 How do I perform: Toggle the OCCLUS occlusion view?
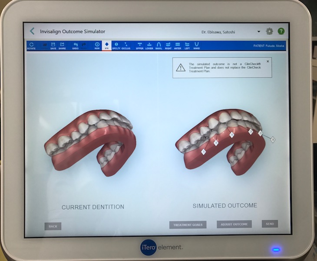point(126,46)
